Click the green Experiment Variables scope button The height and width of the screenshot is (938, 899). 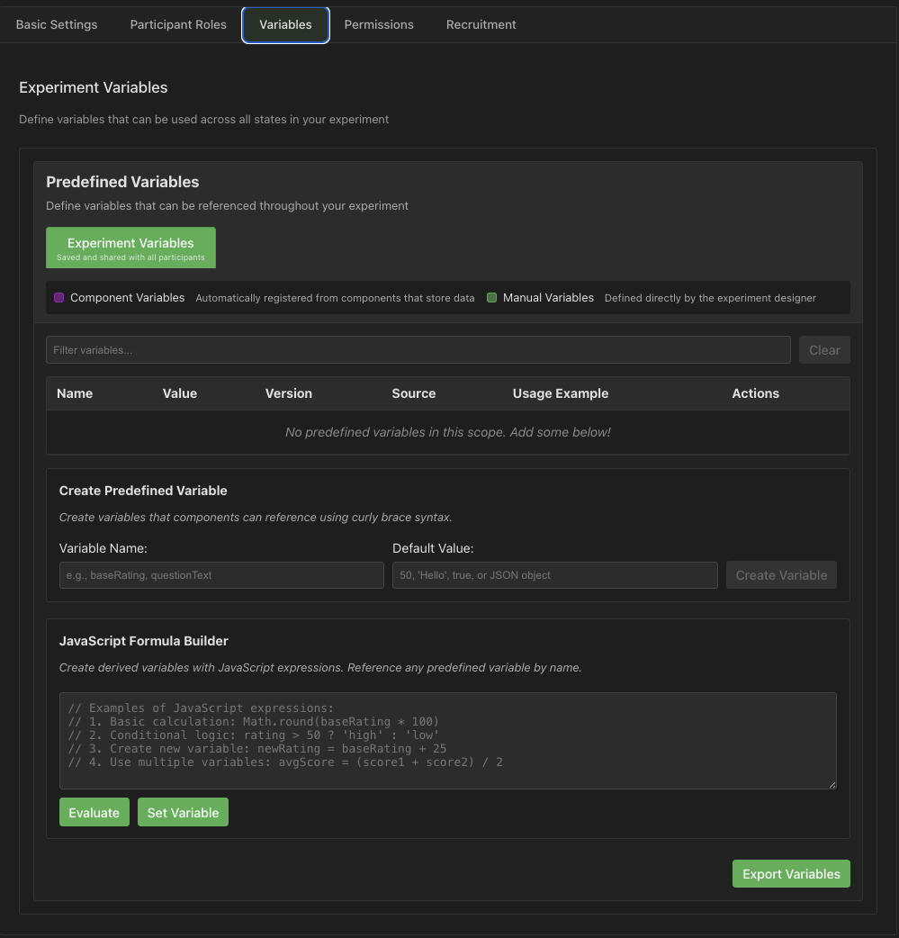click(130, 248)
